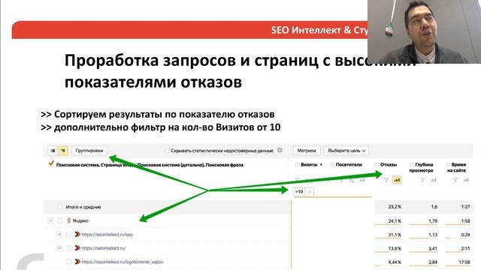The height and width of the screenshot is (270, 481).
Task: Click the 23,2 % total bounce value
Action: click(x=395, y=207)
